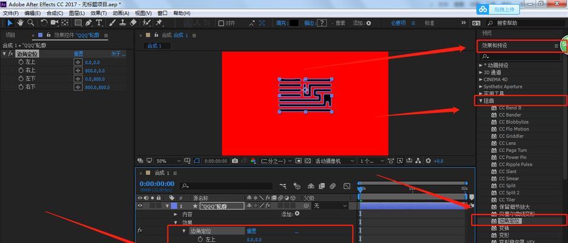
Task: Select the Selection arrow tool
Action: tap(10, 23)
